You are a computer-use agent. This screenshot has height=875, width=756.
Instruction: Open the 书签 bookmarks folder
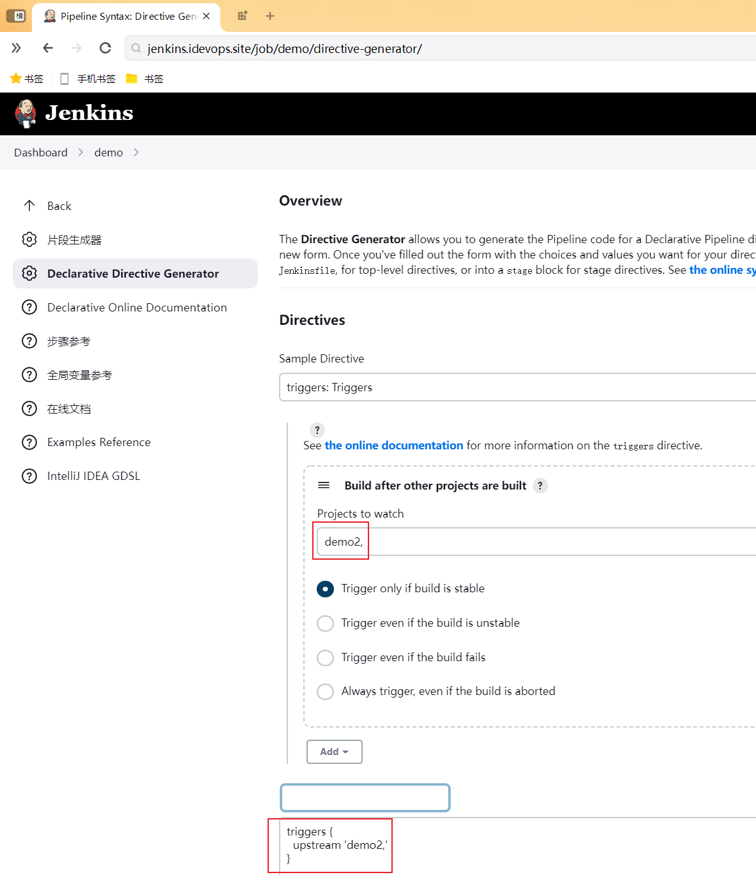[145, 79]
